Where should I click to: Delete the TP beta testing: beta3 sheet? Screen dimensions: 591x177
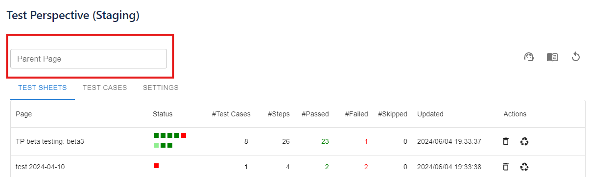coord(506,141)
